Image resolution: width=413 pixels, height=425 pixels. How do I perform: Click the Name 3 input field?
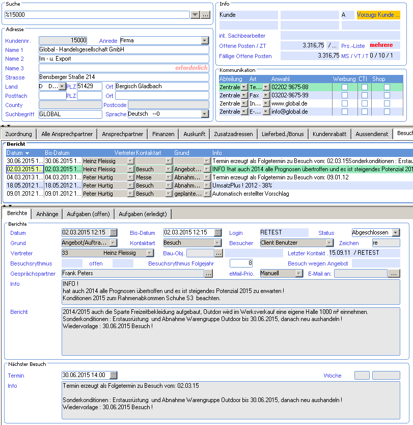[x=124, y=68]
